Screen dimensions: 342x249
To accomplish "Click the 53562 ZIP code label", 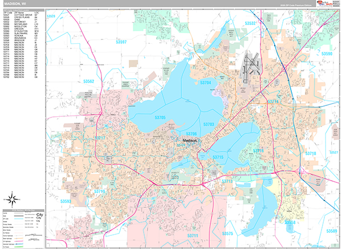I will 88,81.
